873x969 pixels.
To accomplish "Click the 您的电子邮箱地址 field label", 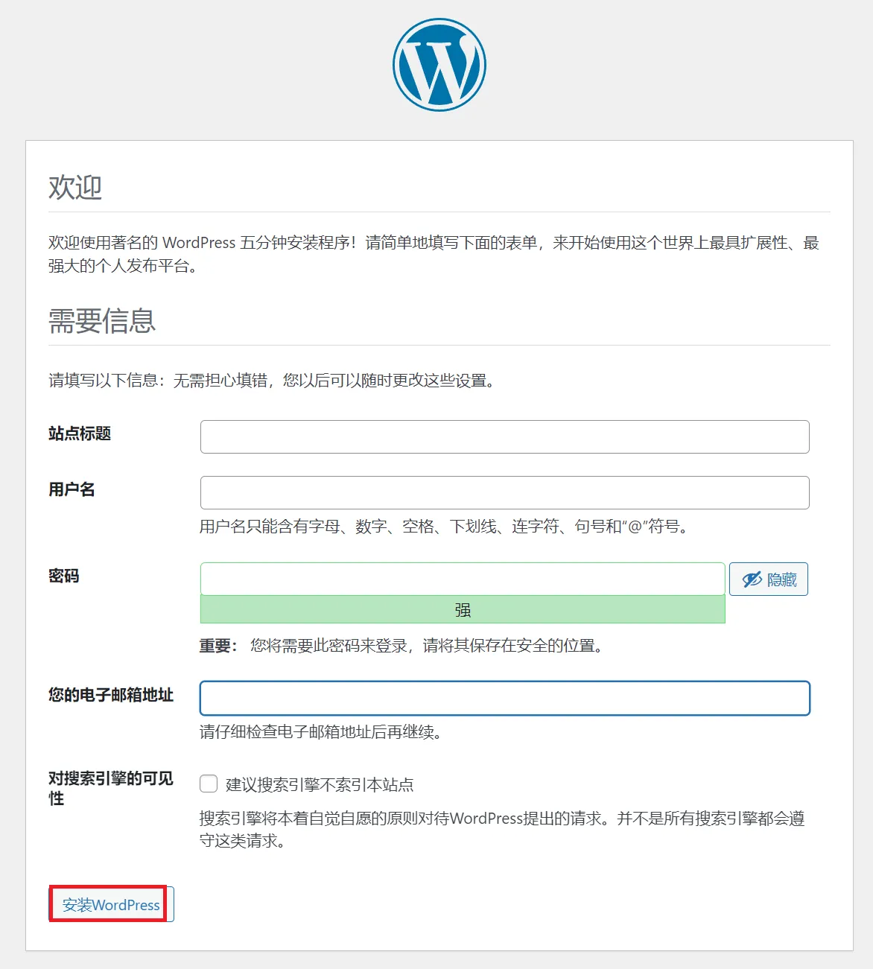I will coord(111,695).
